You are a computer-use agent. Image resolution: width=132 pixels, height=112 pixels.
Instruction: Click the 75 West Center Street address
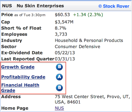point(92,99)
